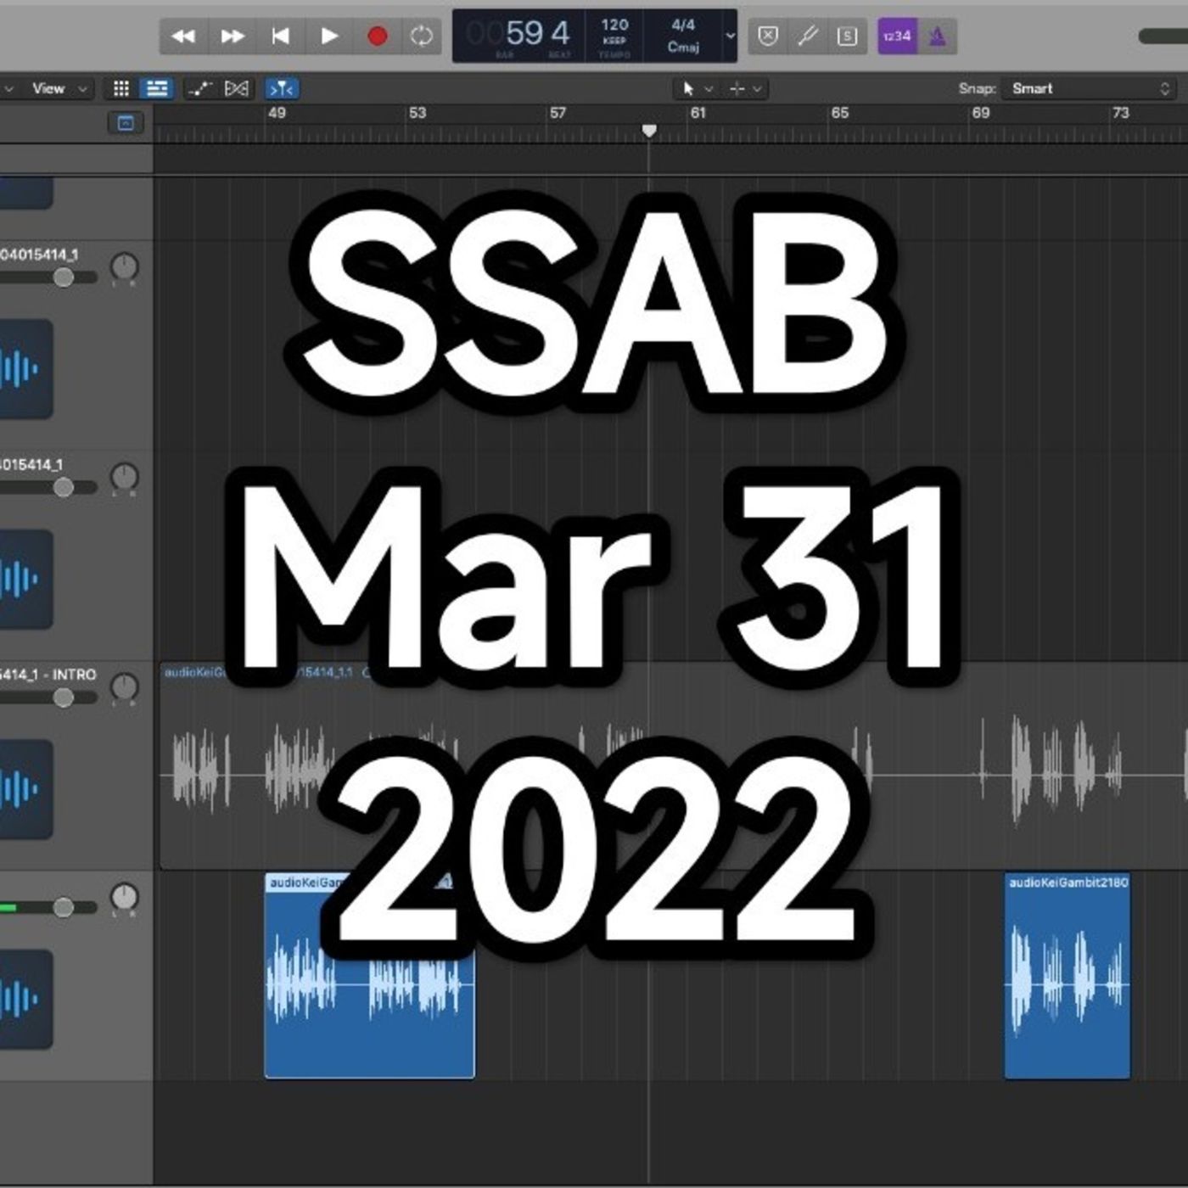Click the Rewind transport button
The width and height of the screenshot is (1188, 1188).
183,36
